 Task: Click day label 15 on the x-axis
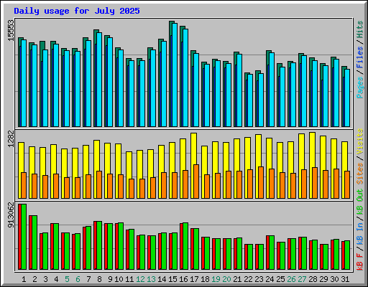click(172, 279)
